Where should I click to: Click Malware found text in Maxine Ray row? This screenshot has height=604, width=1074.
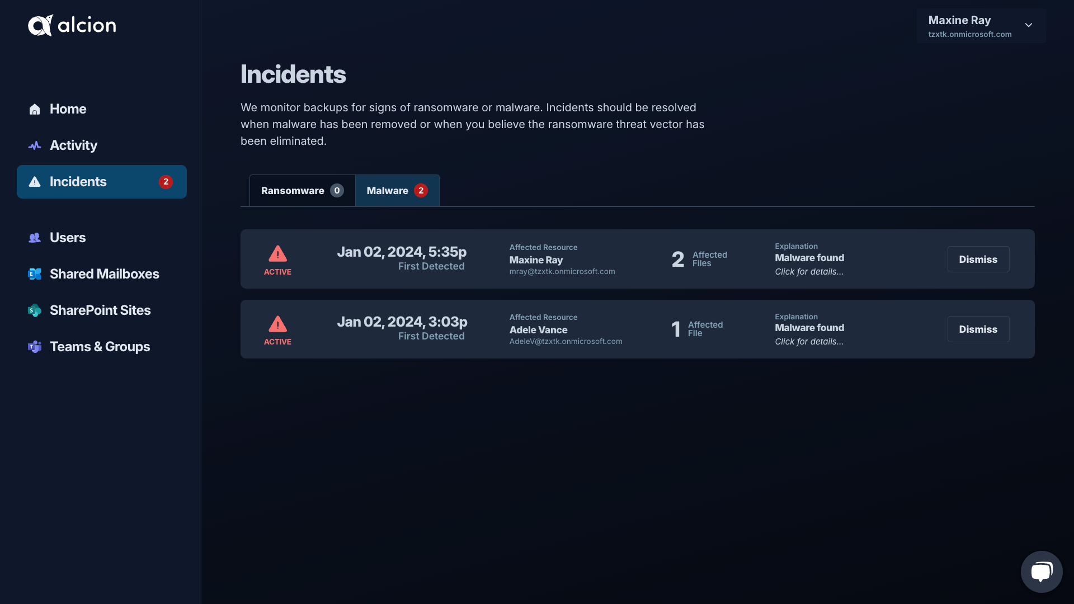coord(809,258)
